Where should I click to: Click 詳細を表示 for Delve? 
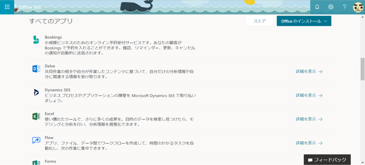309,71
